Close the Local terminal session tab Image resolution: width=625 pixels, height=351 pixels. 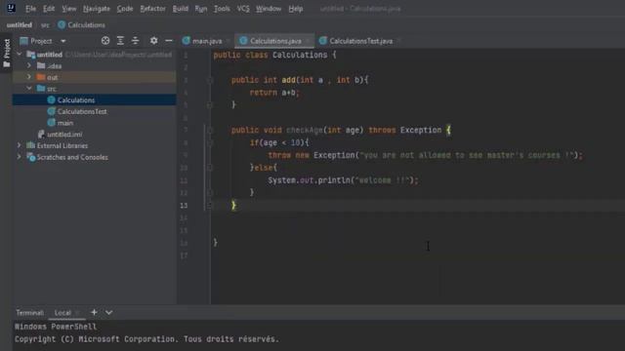click(78, 313)
